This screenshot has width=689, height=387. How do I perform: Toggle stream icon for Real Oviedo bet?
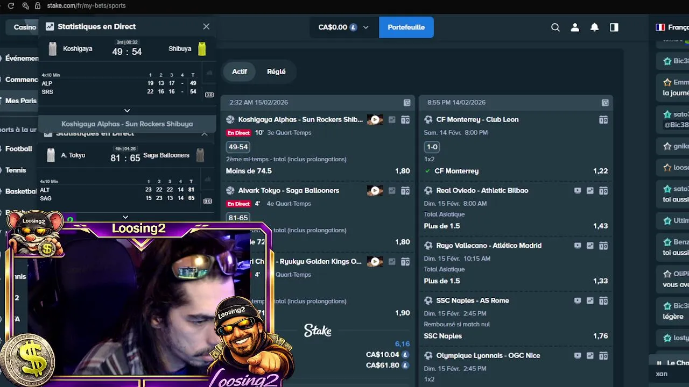click(578, 191)
